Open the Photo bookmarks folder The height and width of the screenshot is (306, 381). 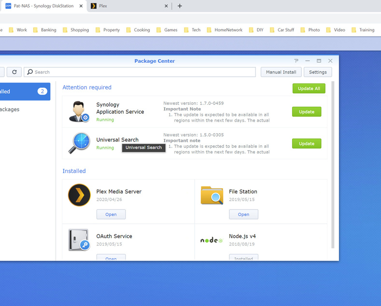310,30
